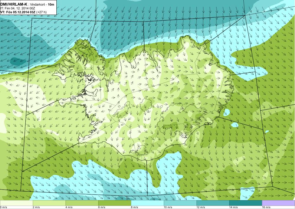
Task: Click the '0 m/s' legend label
Action: [x=3, y=207]
